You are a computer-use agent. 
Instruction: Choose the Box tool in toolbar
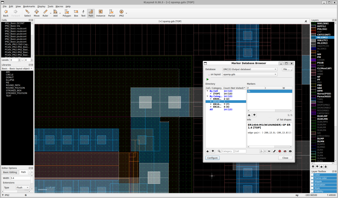click(76, 13)
